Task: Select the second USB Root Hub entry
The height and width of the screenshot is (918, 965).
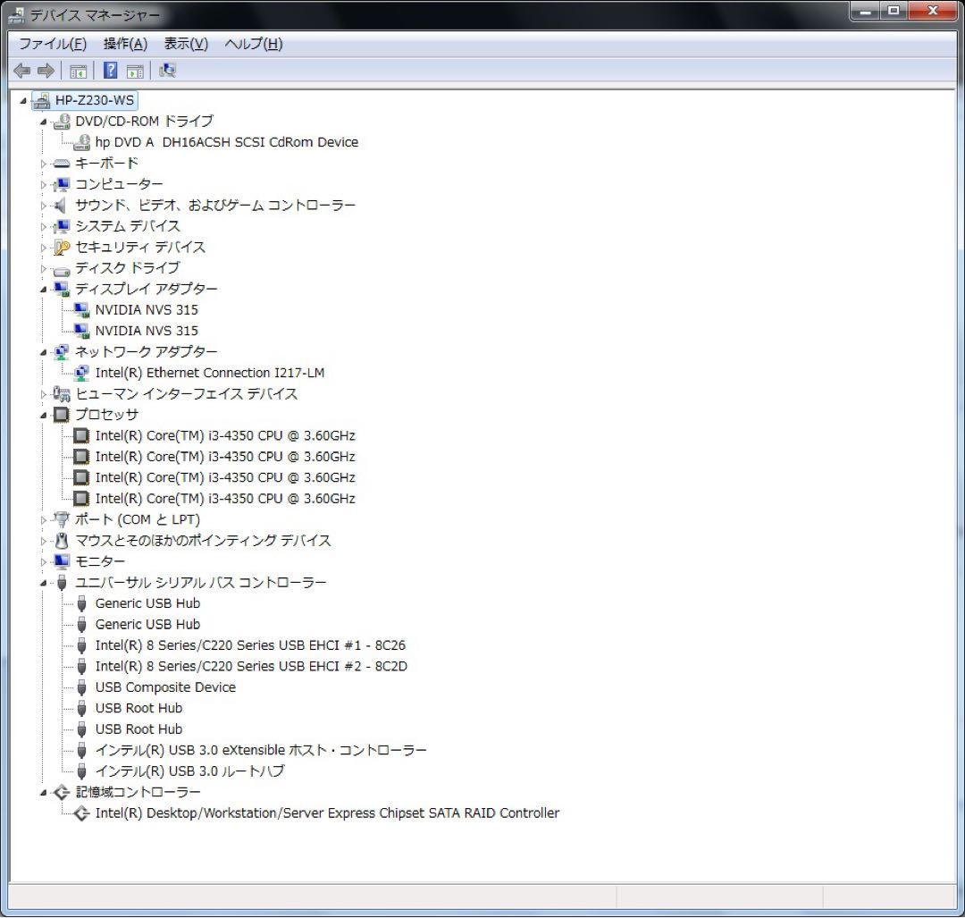Action: 138,729
